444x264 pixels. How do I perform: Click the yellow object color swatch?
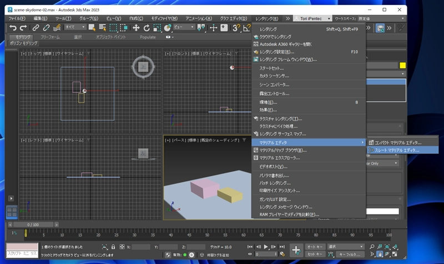pyautogui.click(x=403, y=66)
